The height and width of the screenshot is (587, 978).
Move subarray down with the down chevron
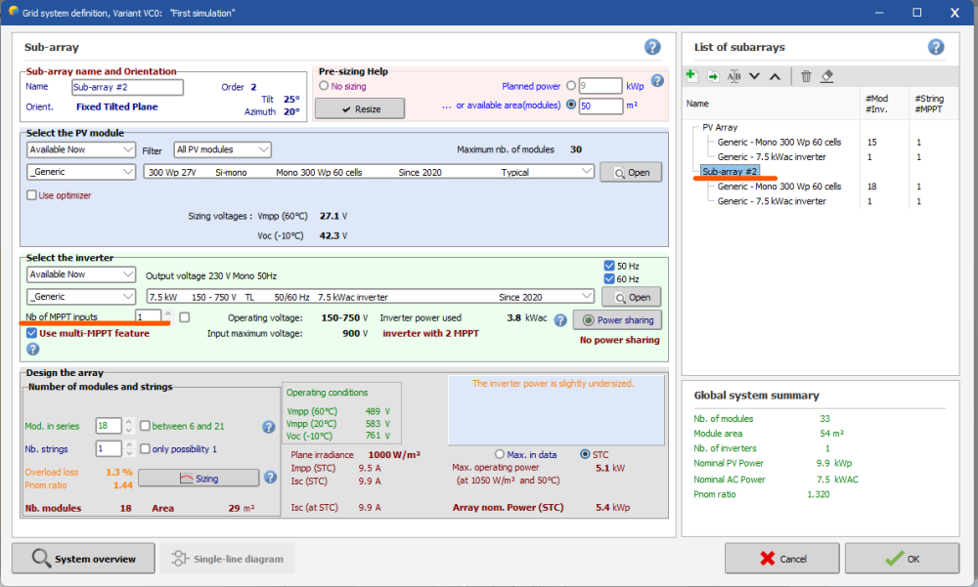pyautogui.click(x=754, y=76)
